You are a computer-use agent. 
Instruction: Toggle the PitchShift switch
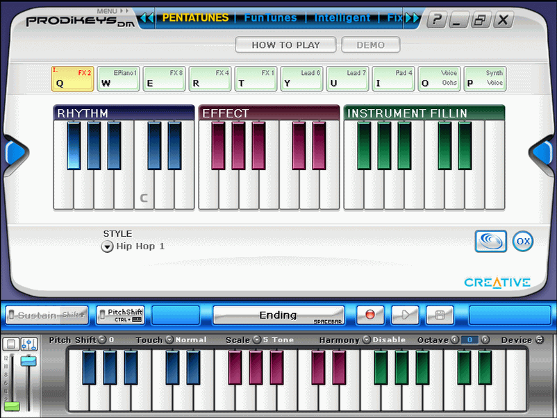[120, 315]
